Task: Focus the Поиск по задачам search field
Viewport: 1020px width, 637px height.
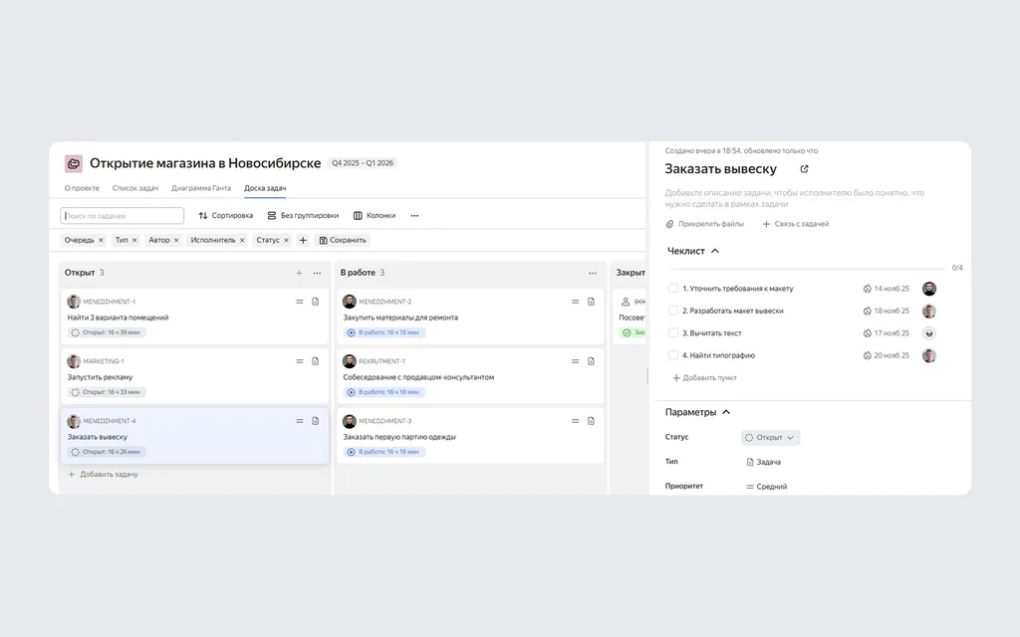Action: click(x=123, y=216)
